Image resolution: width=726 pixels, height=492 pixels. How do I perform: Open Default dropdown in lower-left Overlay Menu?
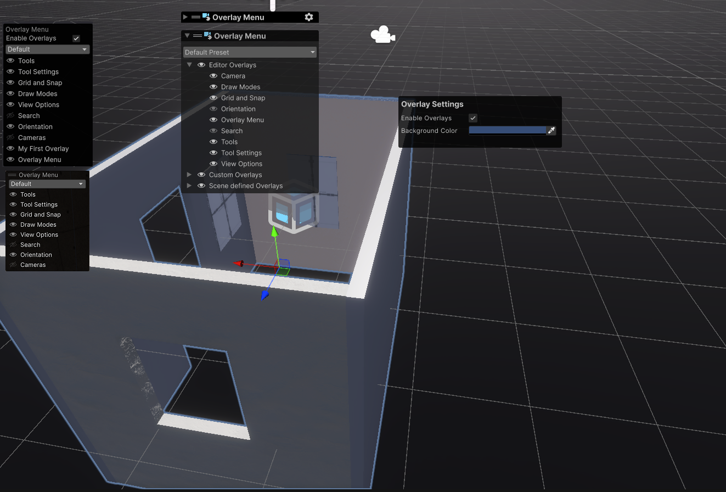tap(47, 184)
